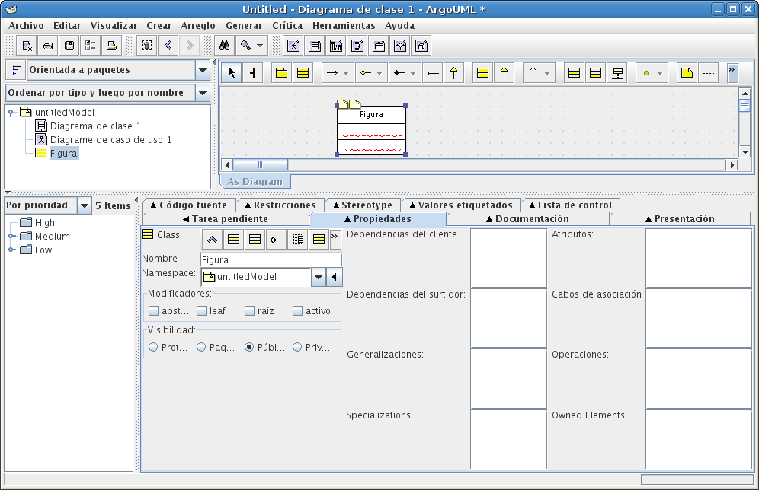The height and width of the screenshot is (490, 759).
Task: Save the project with the floppy disk icon
Action: (x=69, y=46)
